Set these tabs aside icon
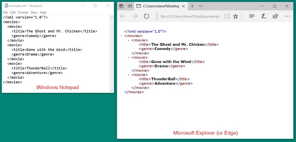 pyautogui.click(x=130, y=6)
